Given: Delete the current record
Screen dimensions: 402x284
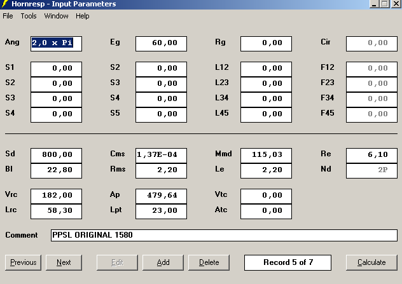Looking at the screenshot, I should click(209, 262).
